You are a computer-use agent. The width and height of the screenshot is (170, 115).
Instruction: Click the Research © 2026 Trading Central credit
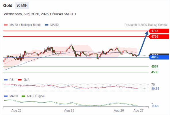coord(146,25)
